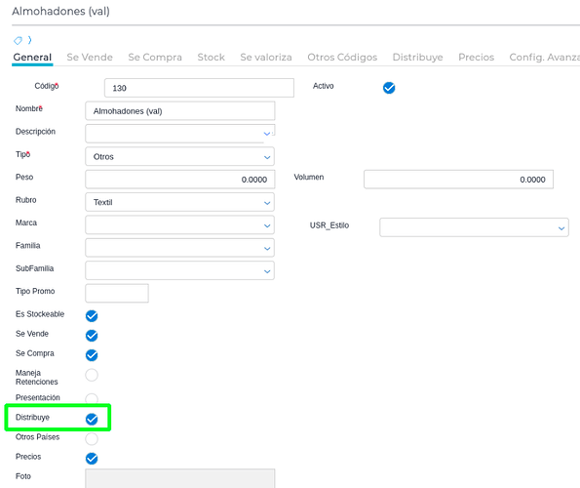Expand the USR_Estilo dropdown
This screenshot has height=488, width=580.
click(474, 227)
